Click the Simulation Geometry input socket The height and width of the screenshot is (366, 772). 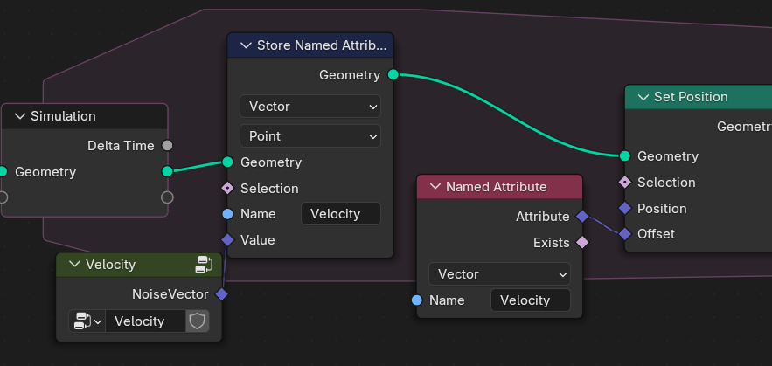click(3, 171)
